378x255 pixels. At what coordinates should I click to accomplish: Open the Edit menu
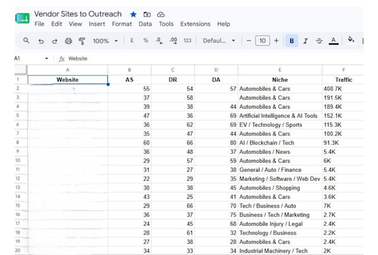coord(56,24)
